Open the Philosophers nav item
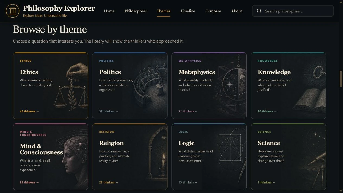 pyautogui.click(x=136, y=11)
